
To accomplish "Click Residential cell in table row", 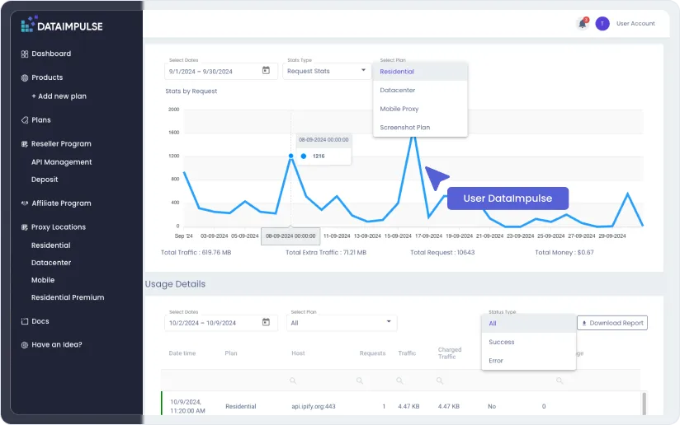I will pyautogui.click(x=241, y=406).
